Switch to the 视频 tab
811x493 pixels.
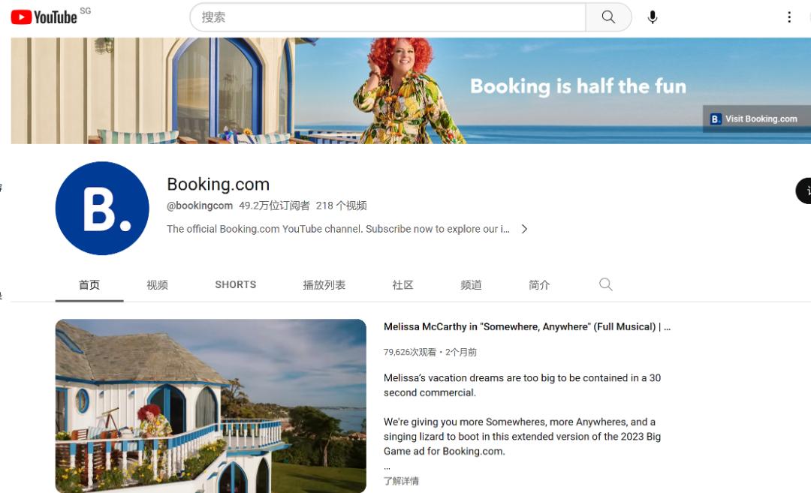[x=157, y=284]
